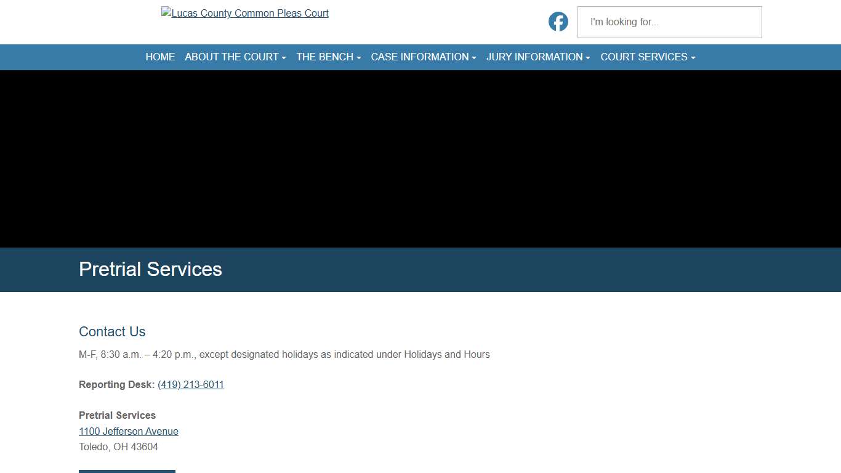Open the Jury Information menu
Image resolution: width=841 pixels, height=473 pixels.
(x=534, y=57)
